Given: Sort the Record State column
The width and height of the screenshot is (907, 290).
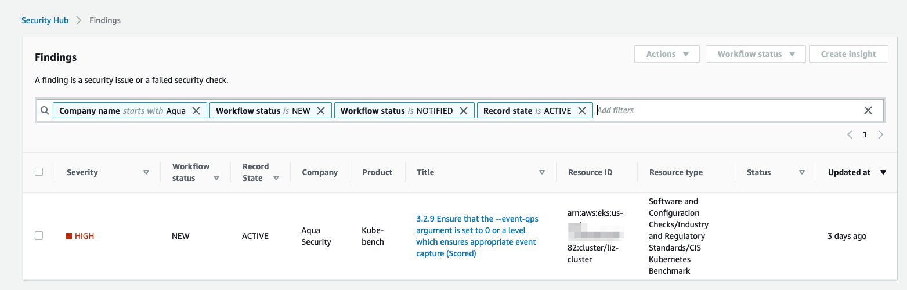Looking at the screenshot, I should point(276,178).
